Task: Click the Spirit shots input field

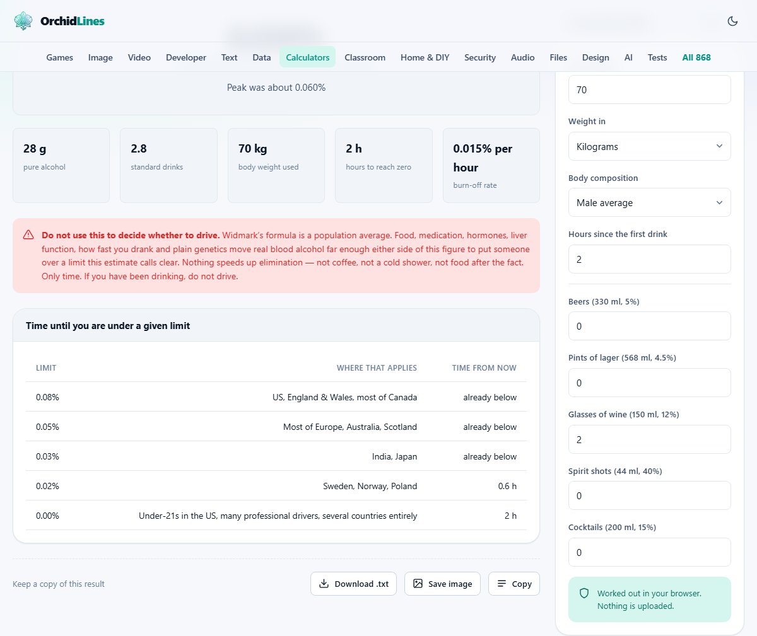Action: (649, 495)
